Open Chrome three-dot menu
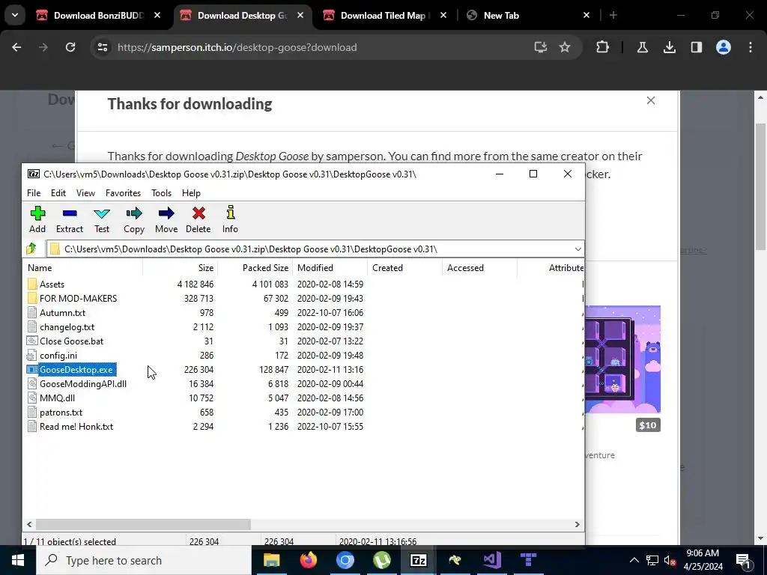Image resolution: width=767 pixels, height=575 pixels. (751, 47)
